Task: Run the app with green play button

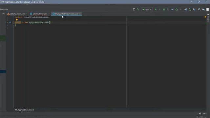Action: pos(156,10)
